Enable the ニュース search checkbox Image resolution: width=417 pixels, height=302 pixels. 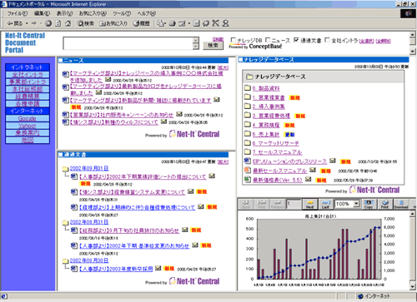tap(268, 40)
